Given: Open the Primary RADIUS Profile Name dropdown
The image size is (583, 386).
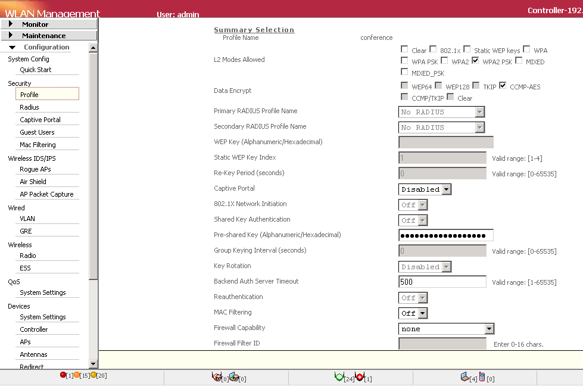Looking at the screenshot, I should (x=442, y=111).
